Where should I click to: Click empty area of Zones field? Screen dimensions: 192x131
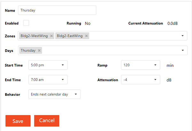click(x=135, y=36)
